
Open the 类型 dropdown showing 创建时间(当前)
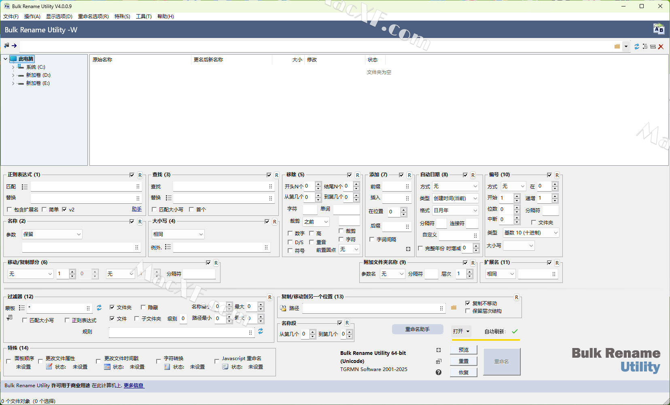click(456, 198)
